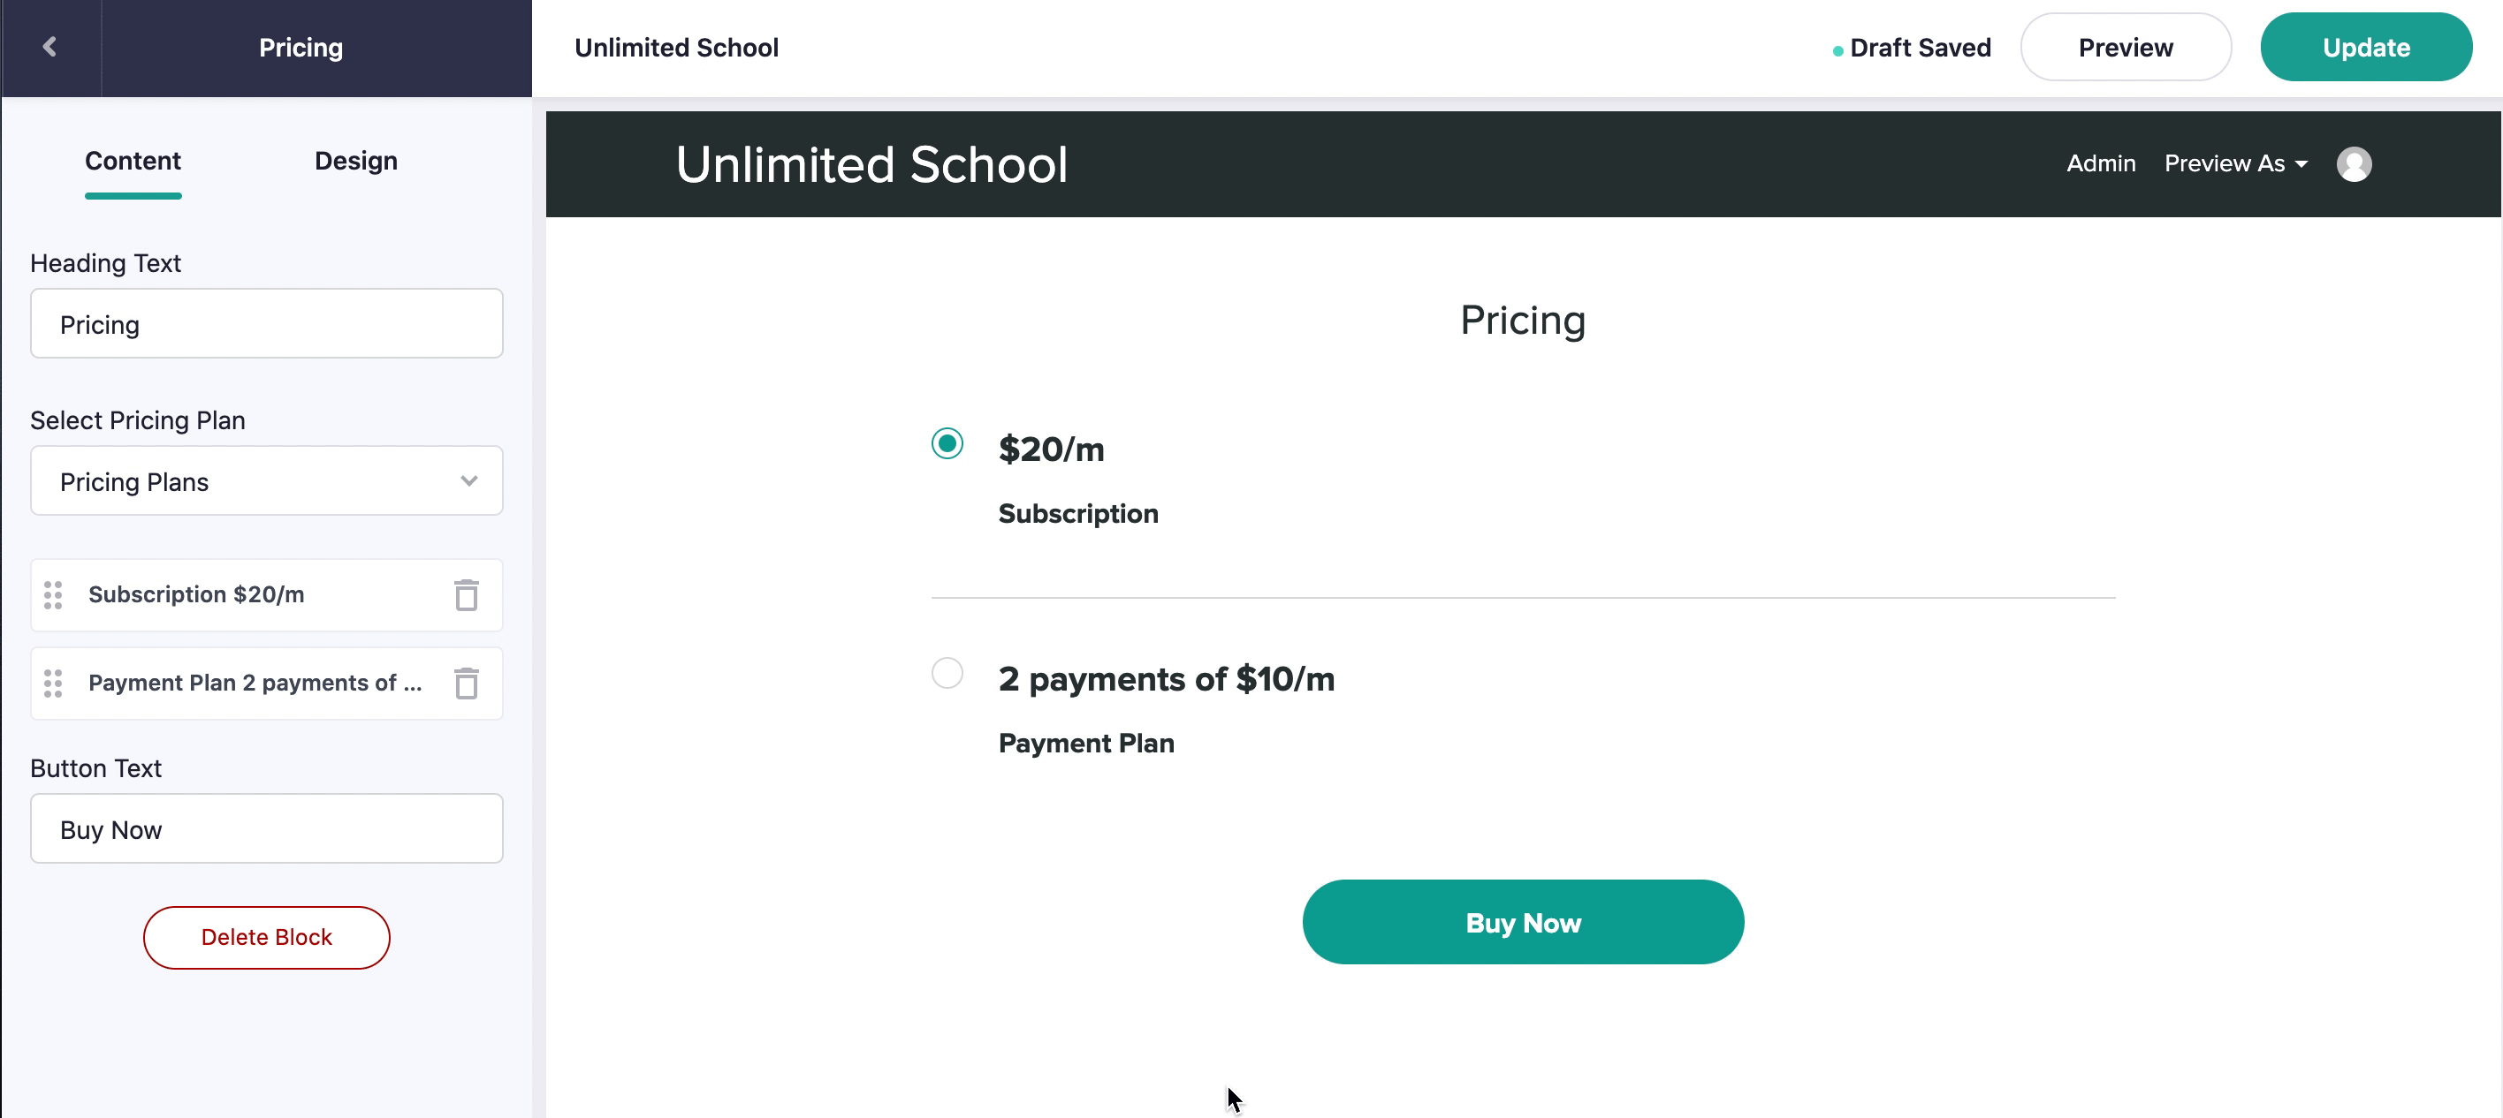Click the back arrow in Pricing header
2503x1118 pixels.
click(x=50, y=47)
